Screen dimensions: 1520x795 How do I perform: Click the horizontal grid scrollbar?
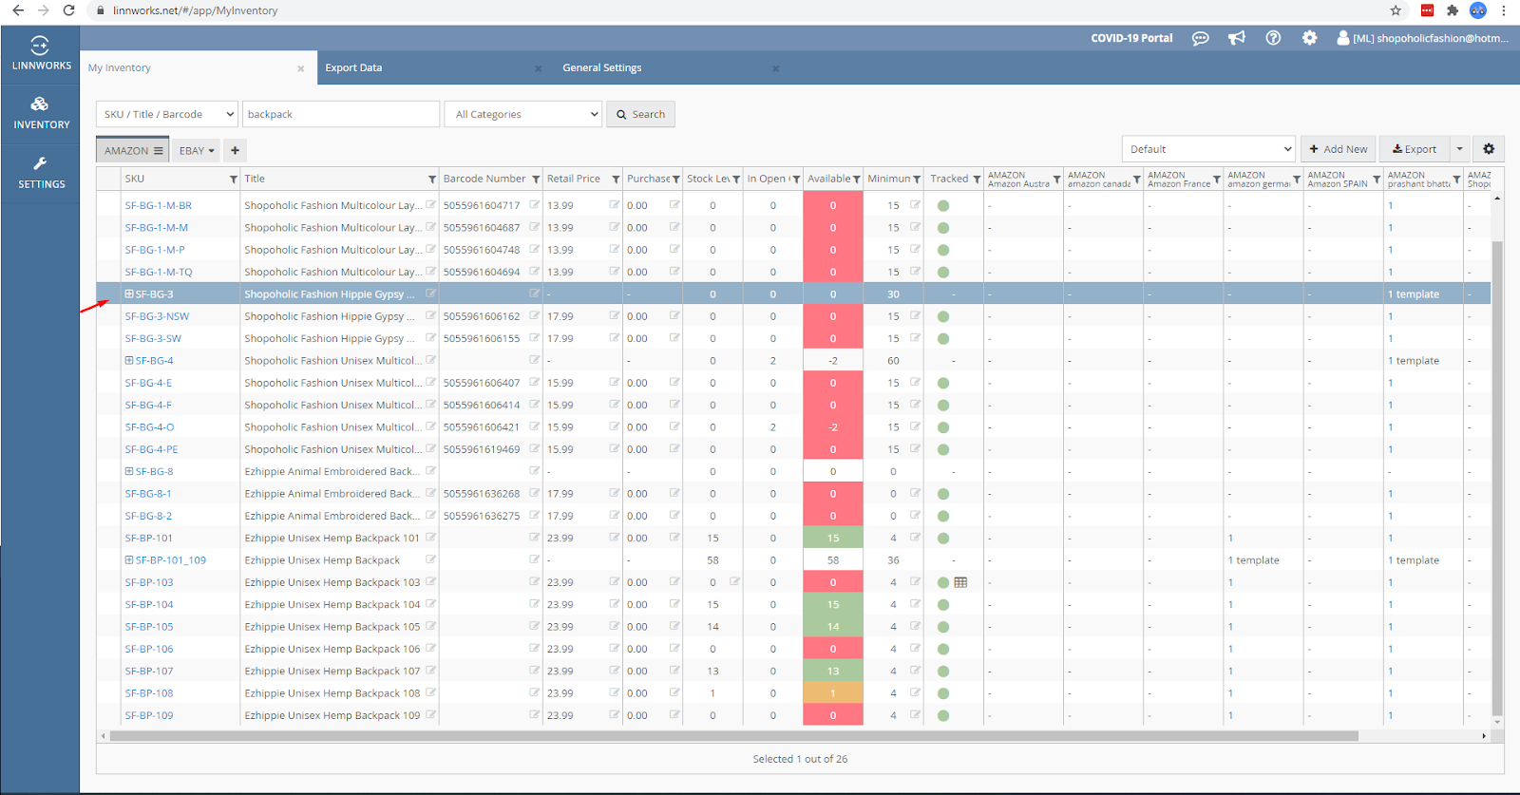(x=733, y=736)
